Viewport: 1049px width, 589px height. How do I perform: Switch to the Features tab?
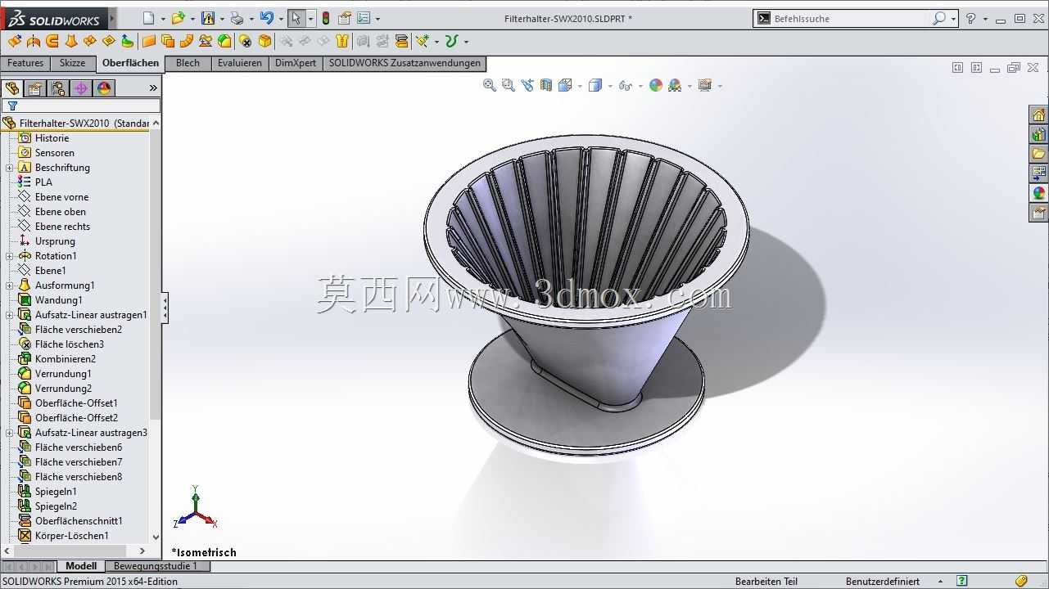(25, 63)
